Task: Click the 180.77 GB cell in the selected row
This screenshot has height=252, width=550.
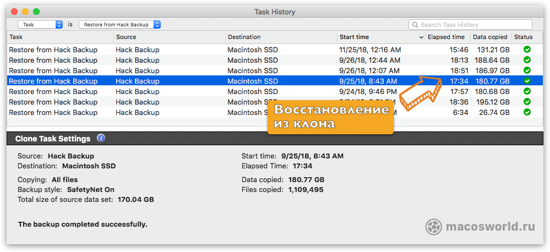Action: [x=492, y=81]
